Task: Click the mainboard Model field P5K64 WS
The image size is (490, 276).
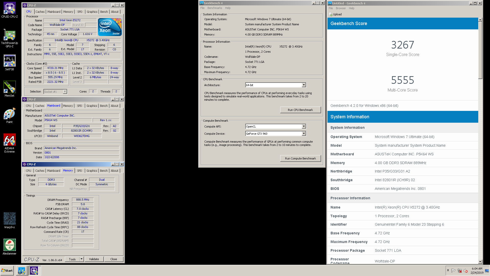Action: point(68,120)
